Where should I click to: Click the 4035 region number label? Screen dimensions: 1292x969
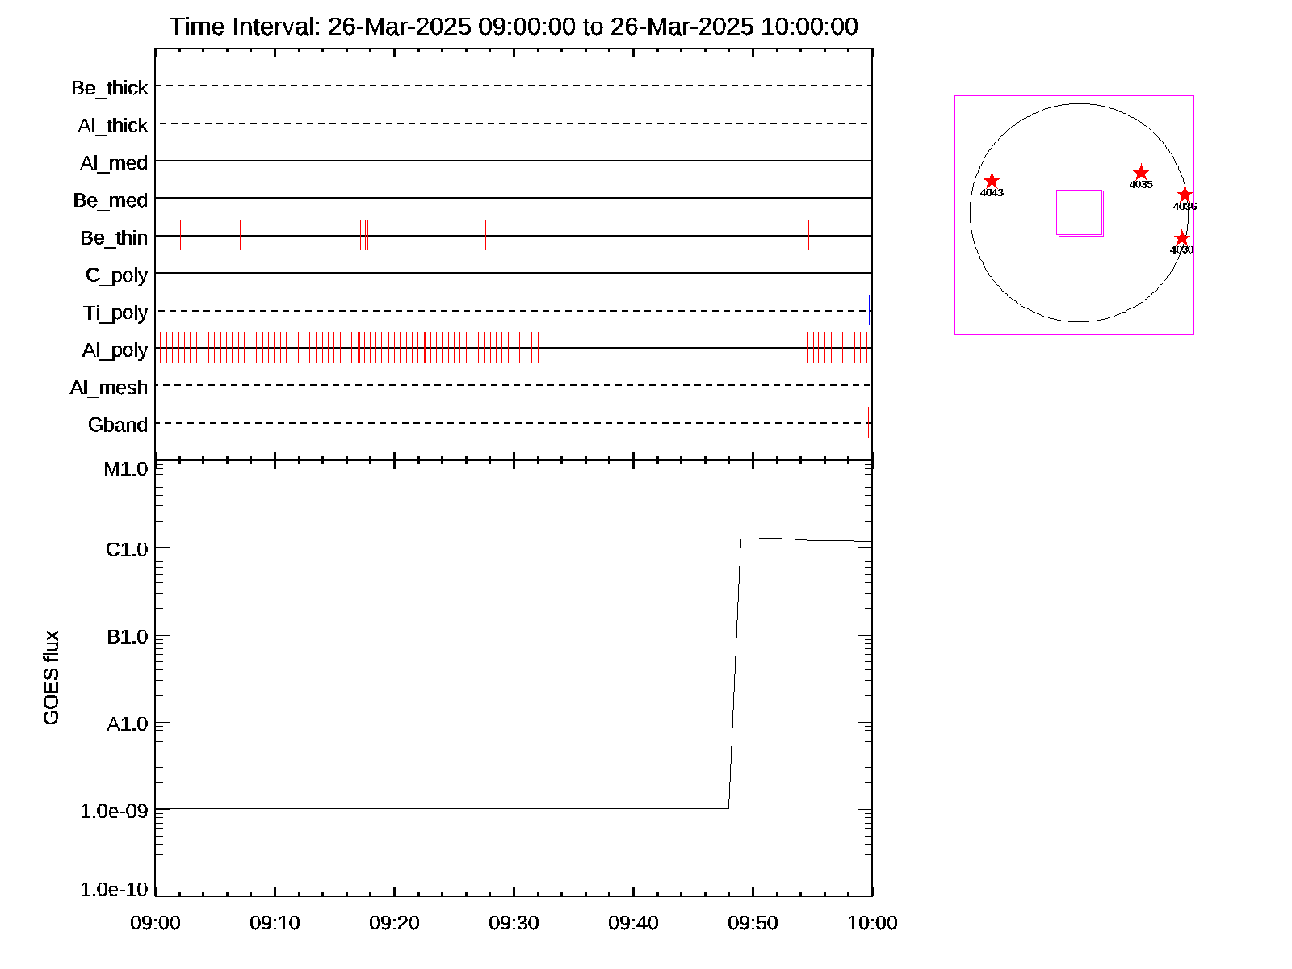pos(1141,185)
